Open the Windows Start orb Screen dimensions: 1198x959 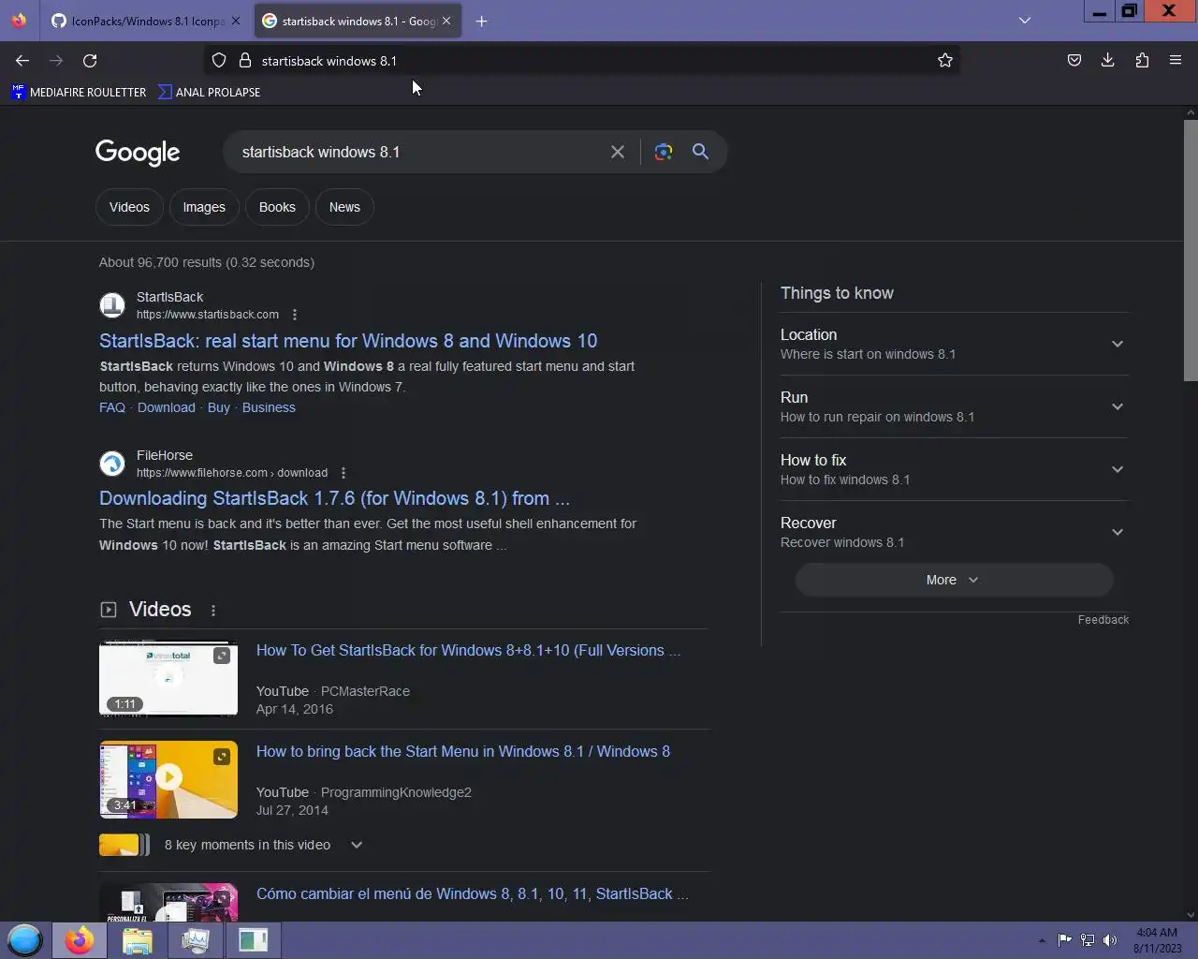point(25,940)
